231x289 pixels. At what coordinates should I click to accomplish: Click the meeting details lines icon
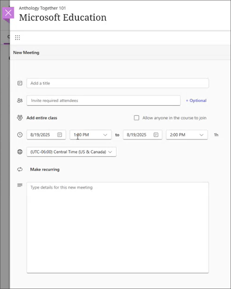[20, 185]
